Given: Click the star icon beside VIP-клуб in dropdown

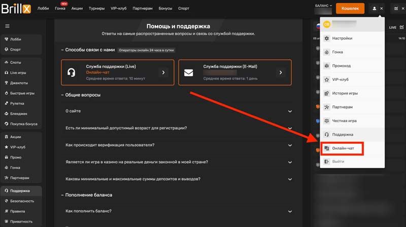Looking at the screenshot, I should point(327,80).
